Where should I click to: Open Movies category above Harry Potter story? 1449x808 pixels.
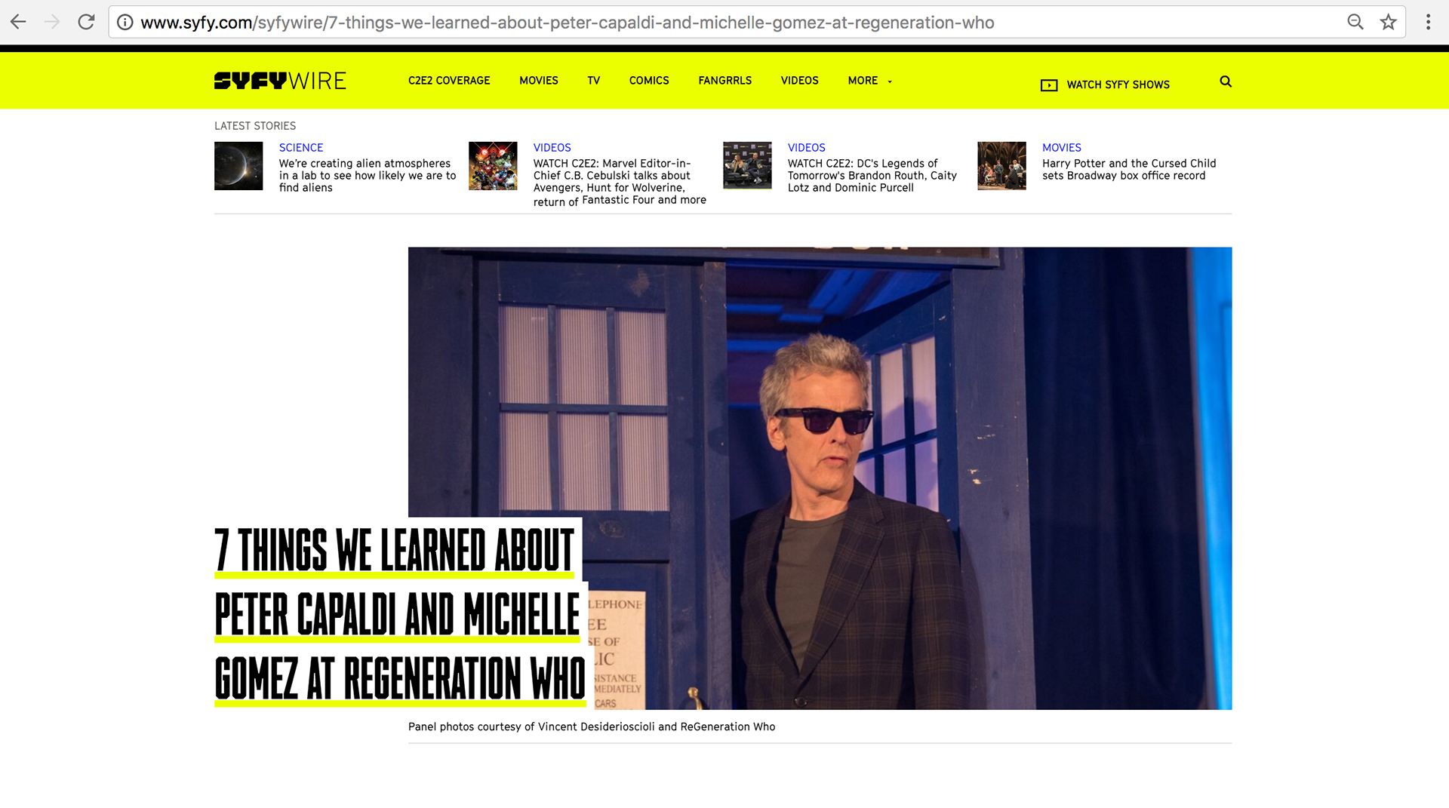[x=1061, y=148]
